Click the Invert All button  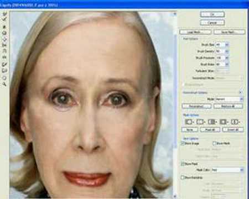(233, 130)
